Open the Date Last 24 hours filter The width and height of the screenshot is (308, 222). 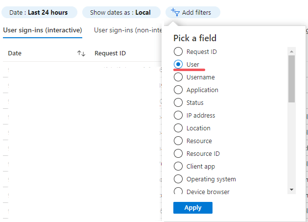(x=39, y=12)
